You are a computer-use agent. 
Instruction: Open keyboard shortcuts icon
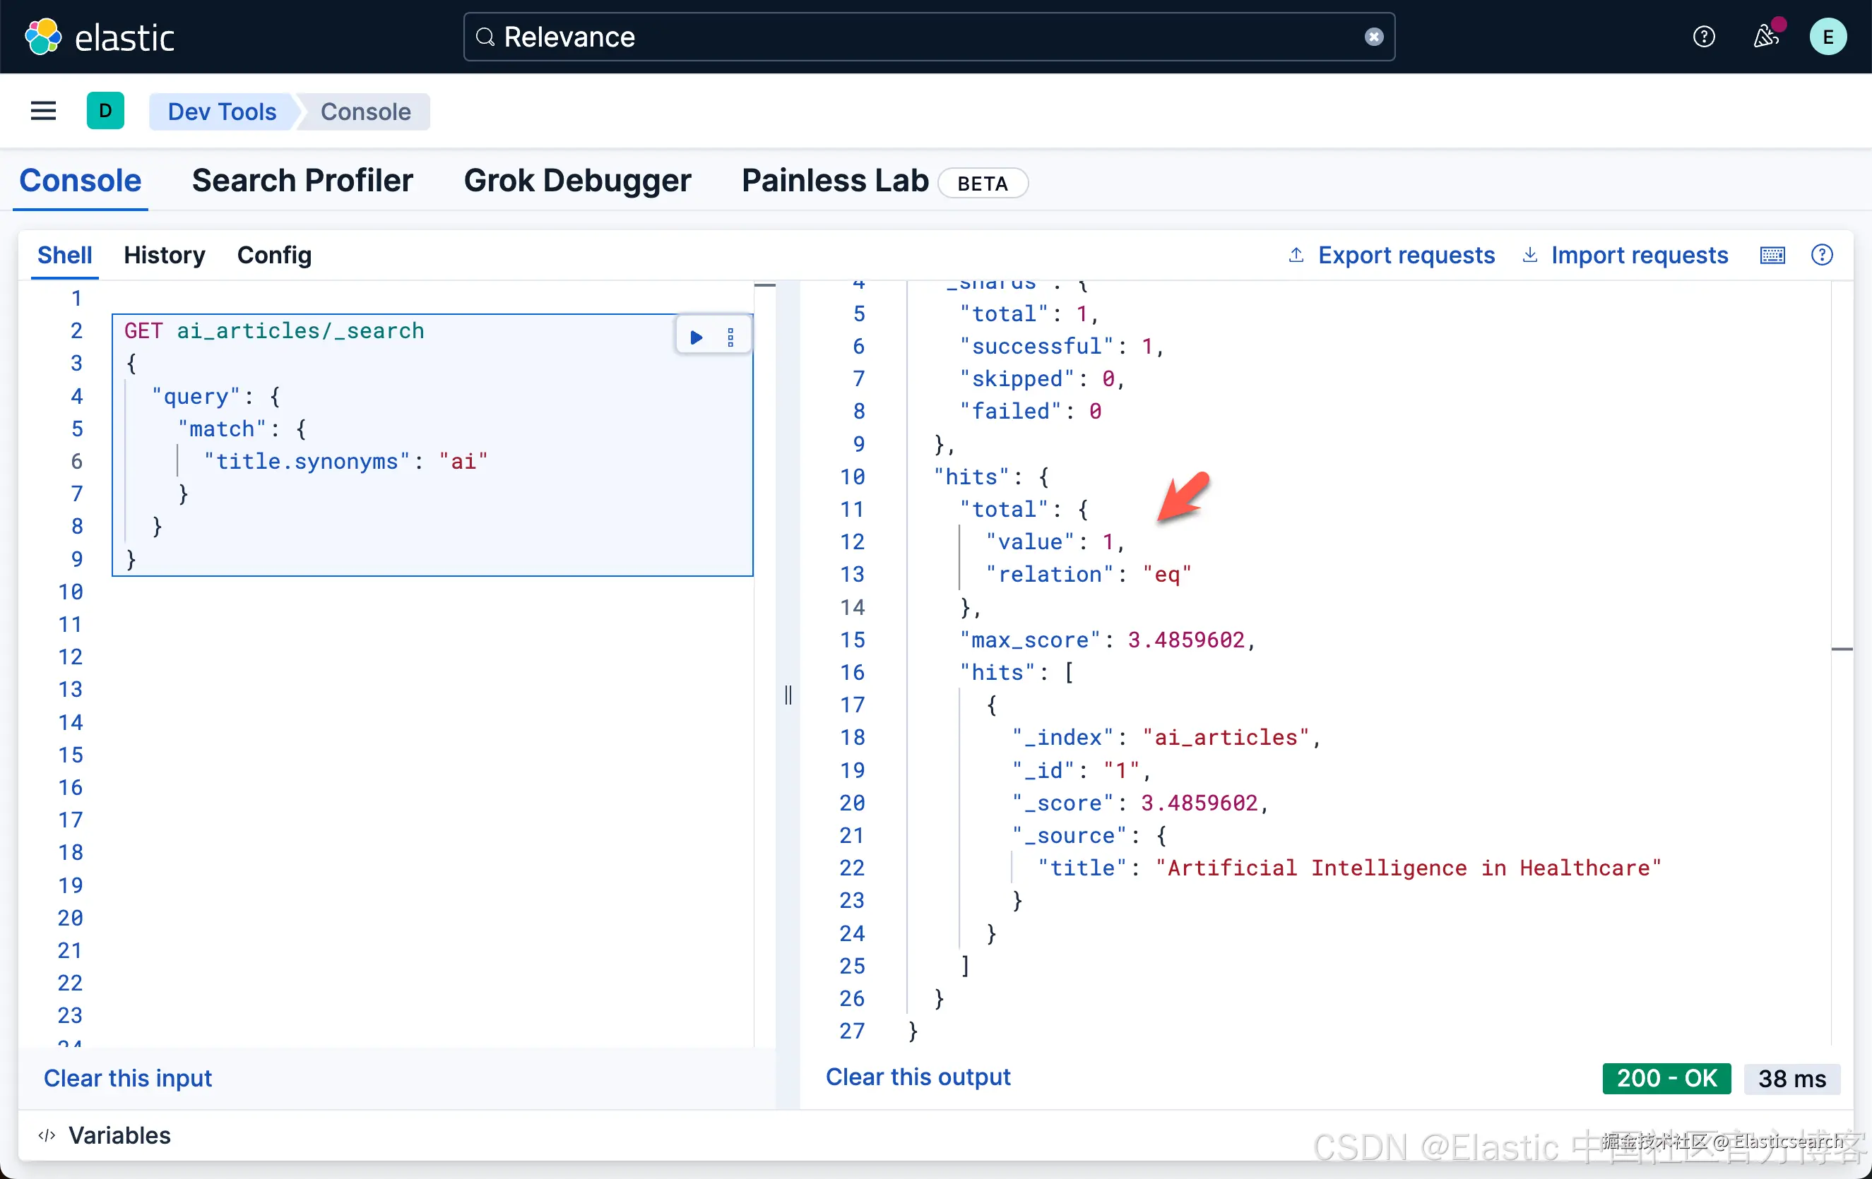[1772, 255]
